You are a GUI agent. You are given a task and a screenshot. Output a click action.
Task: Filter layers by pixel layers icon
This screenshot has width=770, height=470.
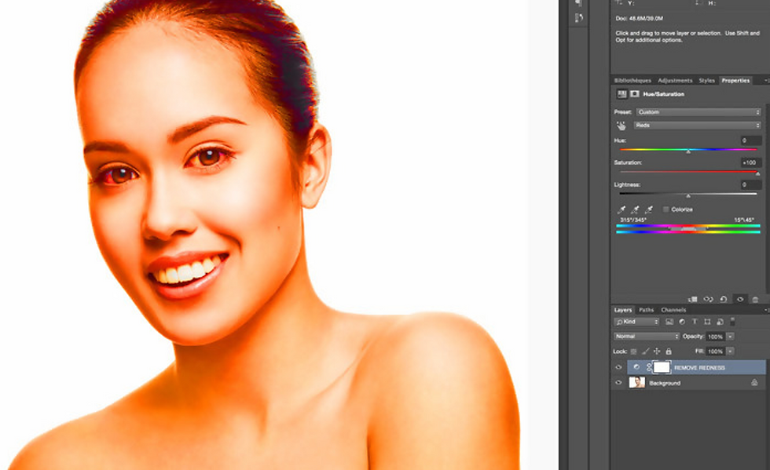[x=669, y=322]
